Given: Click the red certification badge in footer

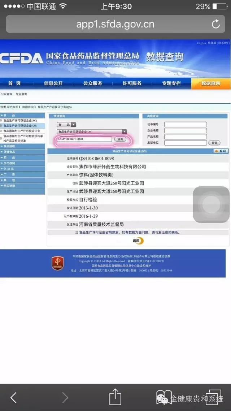Looking at the screenshot, I should 57,263.
